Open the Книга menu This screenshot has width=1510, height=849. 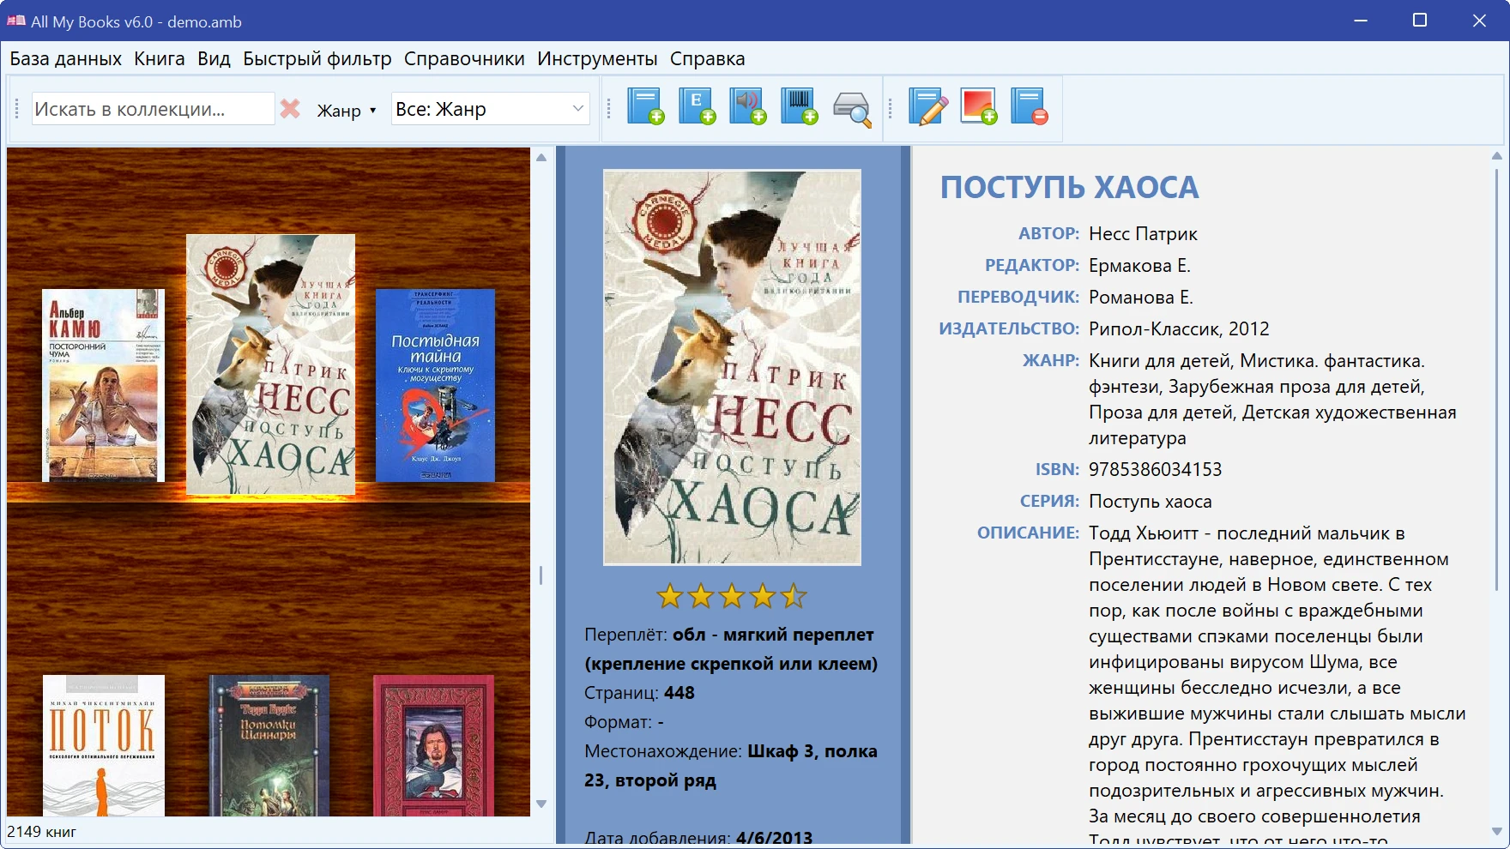click(x=160, y=59)
